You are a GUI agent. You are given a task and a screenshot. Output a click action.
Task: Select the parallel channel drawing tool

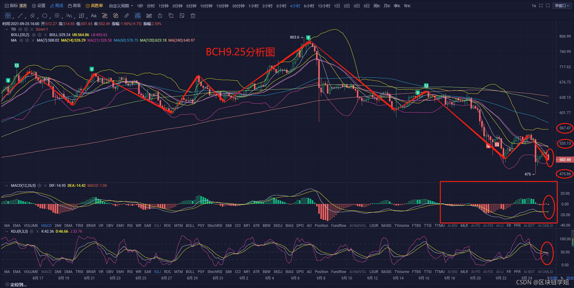32,16
